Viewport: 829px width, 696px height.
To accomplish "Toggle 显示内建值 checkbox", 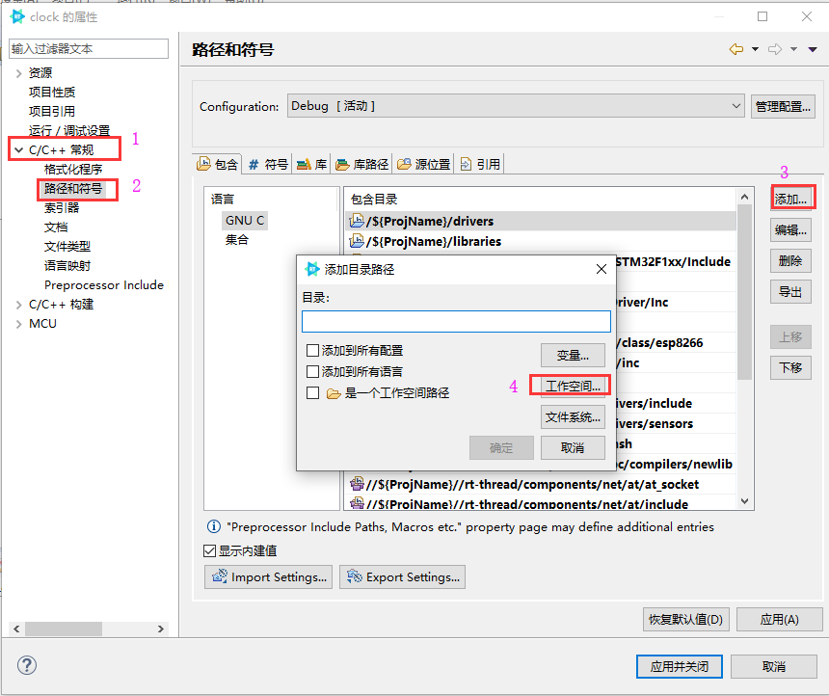I will tap(210, 550).
